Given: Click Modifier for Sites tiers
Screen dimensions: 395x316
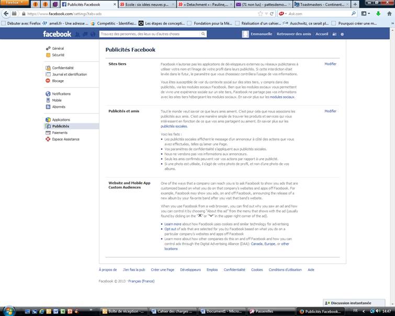Looking at the screenshot, I should click(x=330, y=64).
